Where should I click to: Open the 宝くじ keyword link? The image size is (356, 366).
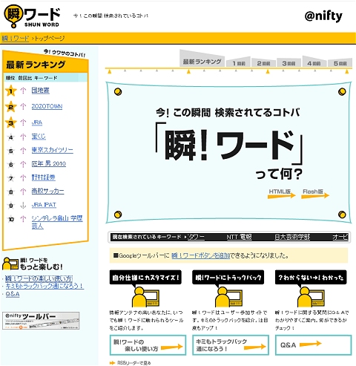[39, 137]
